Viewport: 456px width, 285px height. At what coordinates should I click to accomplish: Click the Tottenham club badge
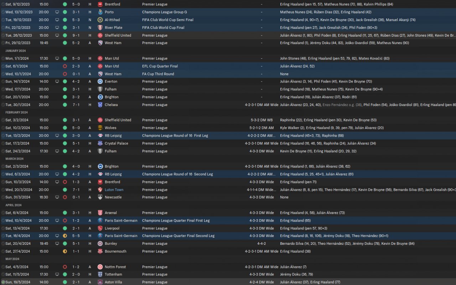[x=100, y=274]
